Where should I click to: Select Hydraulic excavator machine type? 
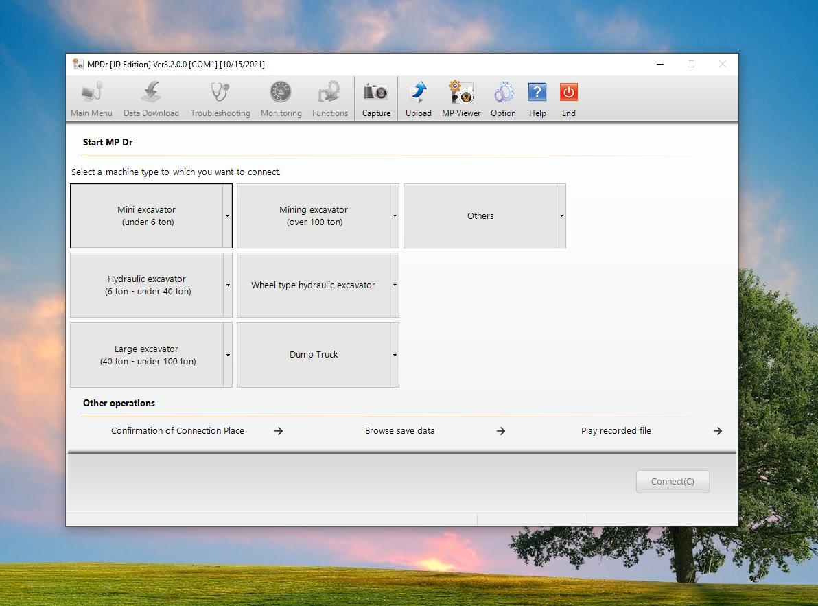pyautogui.click(x=147, y=285)
